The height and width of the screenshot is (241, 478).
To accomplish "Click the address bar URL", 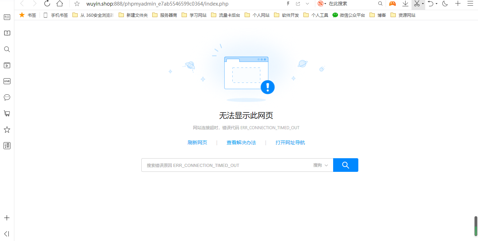I will [157, 3].
